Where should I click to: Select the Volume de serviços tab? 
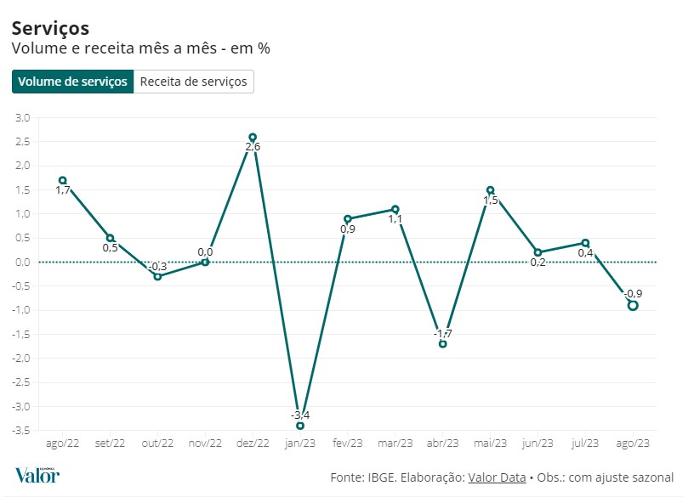click(73, 82)
